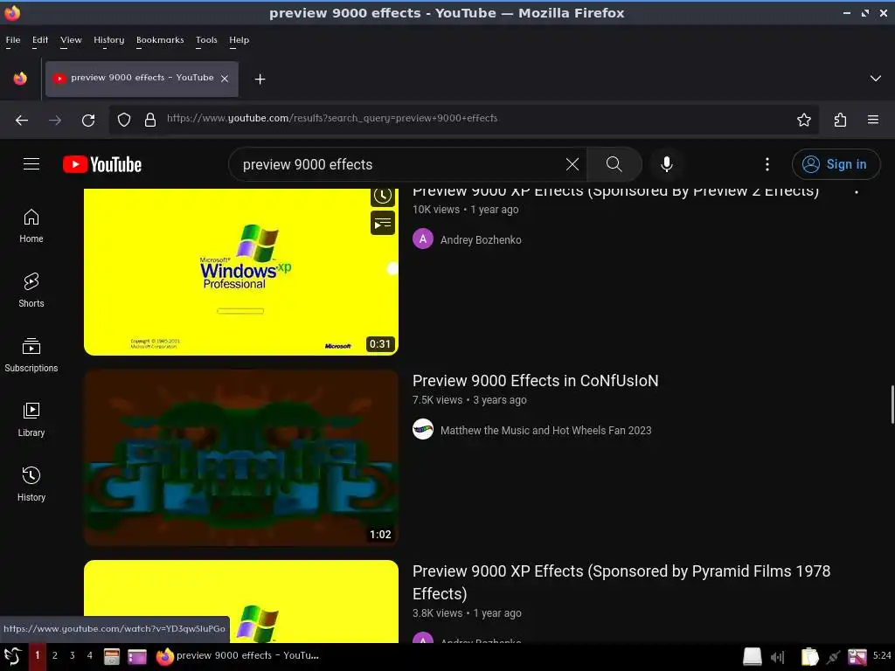Screen dimensions: 895x671
Task: Open the View menu
Action: click(x=71, y=40)
